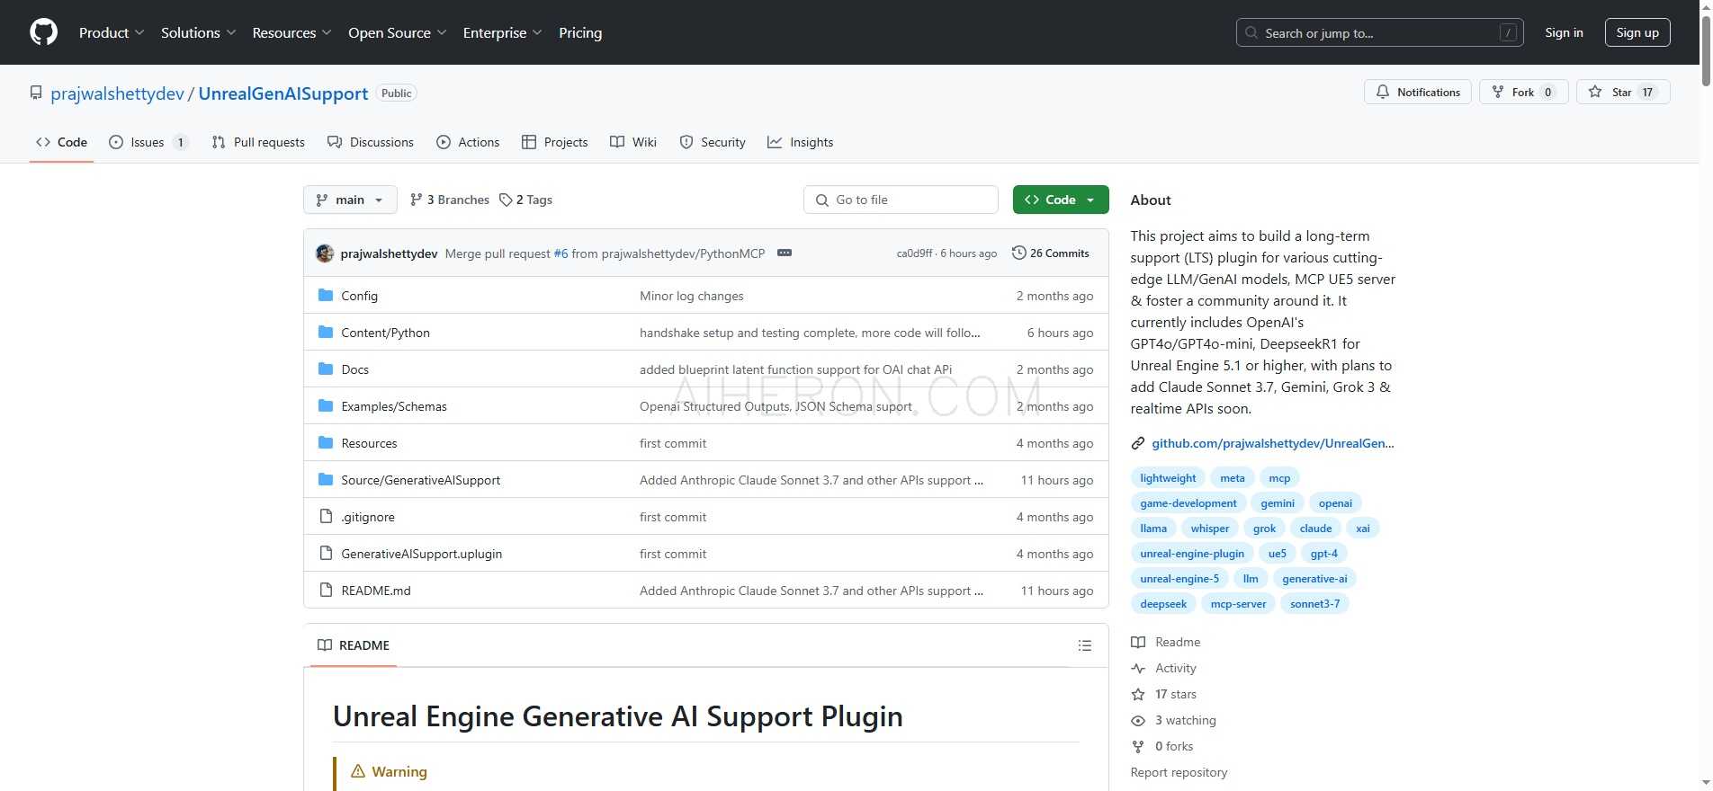1713x791 pixels.
Task: Click Report repository link
Action: pyautogui.click(x=1179, y=772)
